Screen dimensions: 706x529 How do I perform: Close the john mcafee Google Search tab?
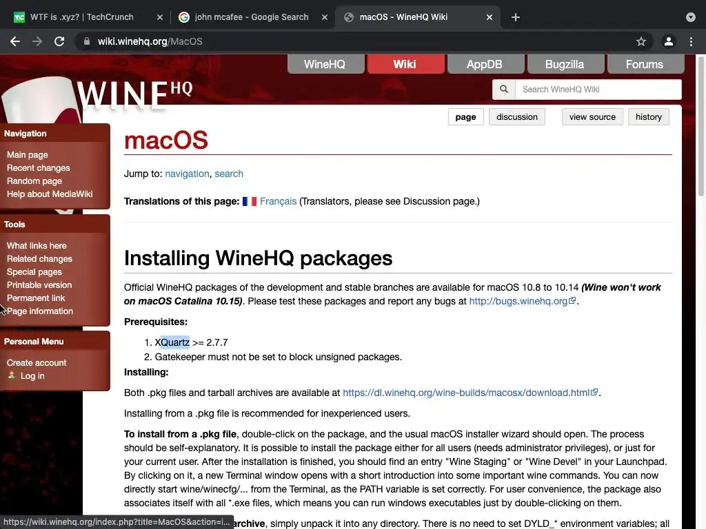[325, 17]
